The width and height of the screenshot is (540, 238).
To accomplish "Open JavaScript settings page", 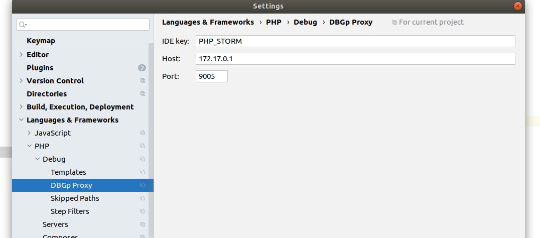I will point(53,133).
